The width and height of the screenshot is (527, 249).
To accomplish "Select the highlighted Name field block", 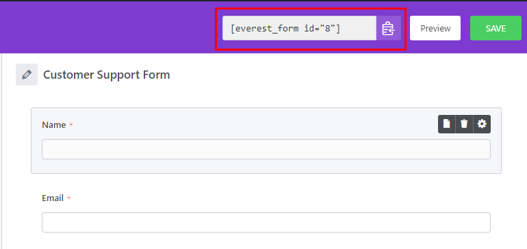I will pos(266,140).
